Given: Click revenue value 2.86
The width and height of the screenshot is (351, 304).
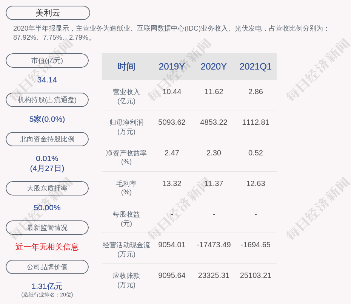Looking at the screenshot, I should [x=256, y=92].
